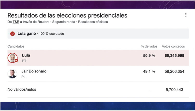Click the Jair Bolsonaro candidate name
The height and width of the screenshot is (111, 195).
pos(34,71)
